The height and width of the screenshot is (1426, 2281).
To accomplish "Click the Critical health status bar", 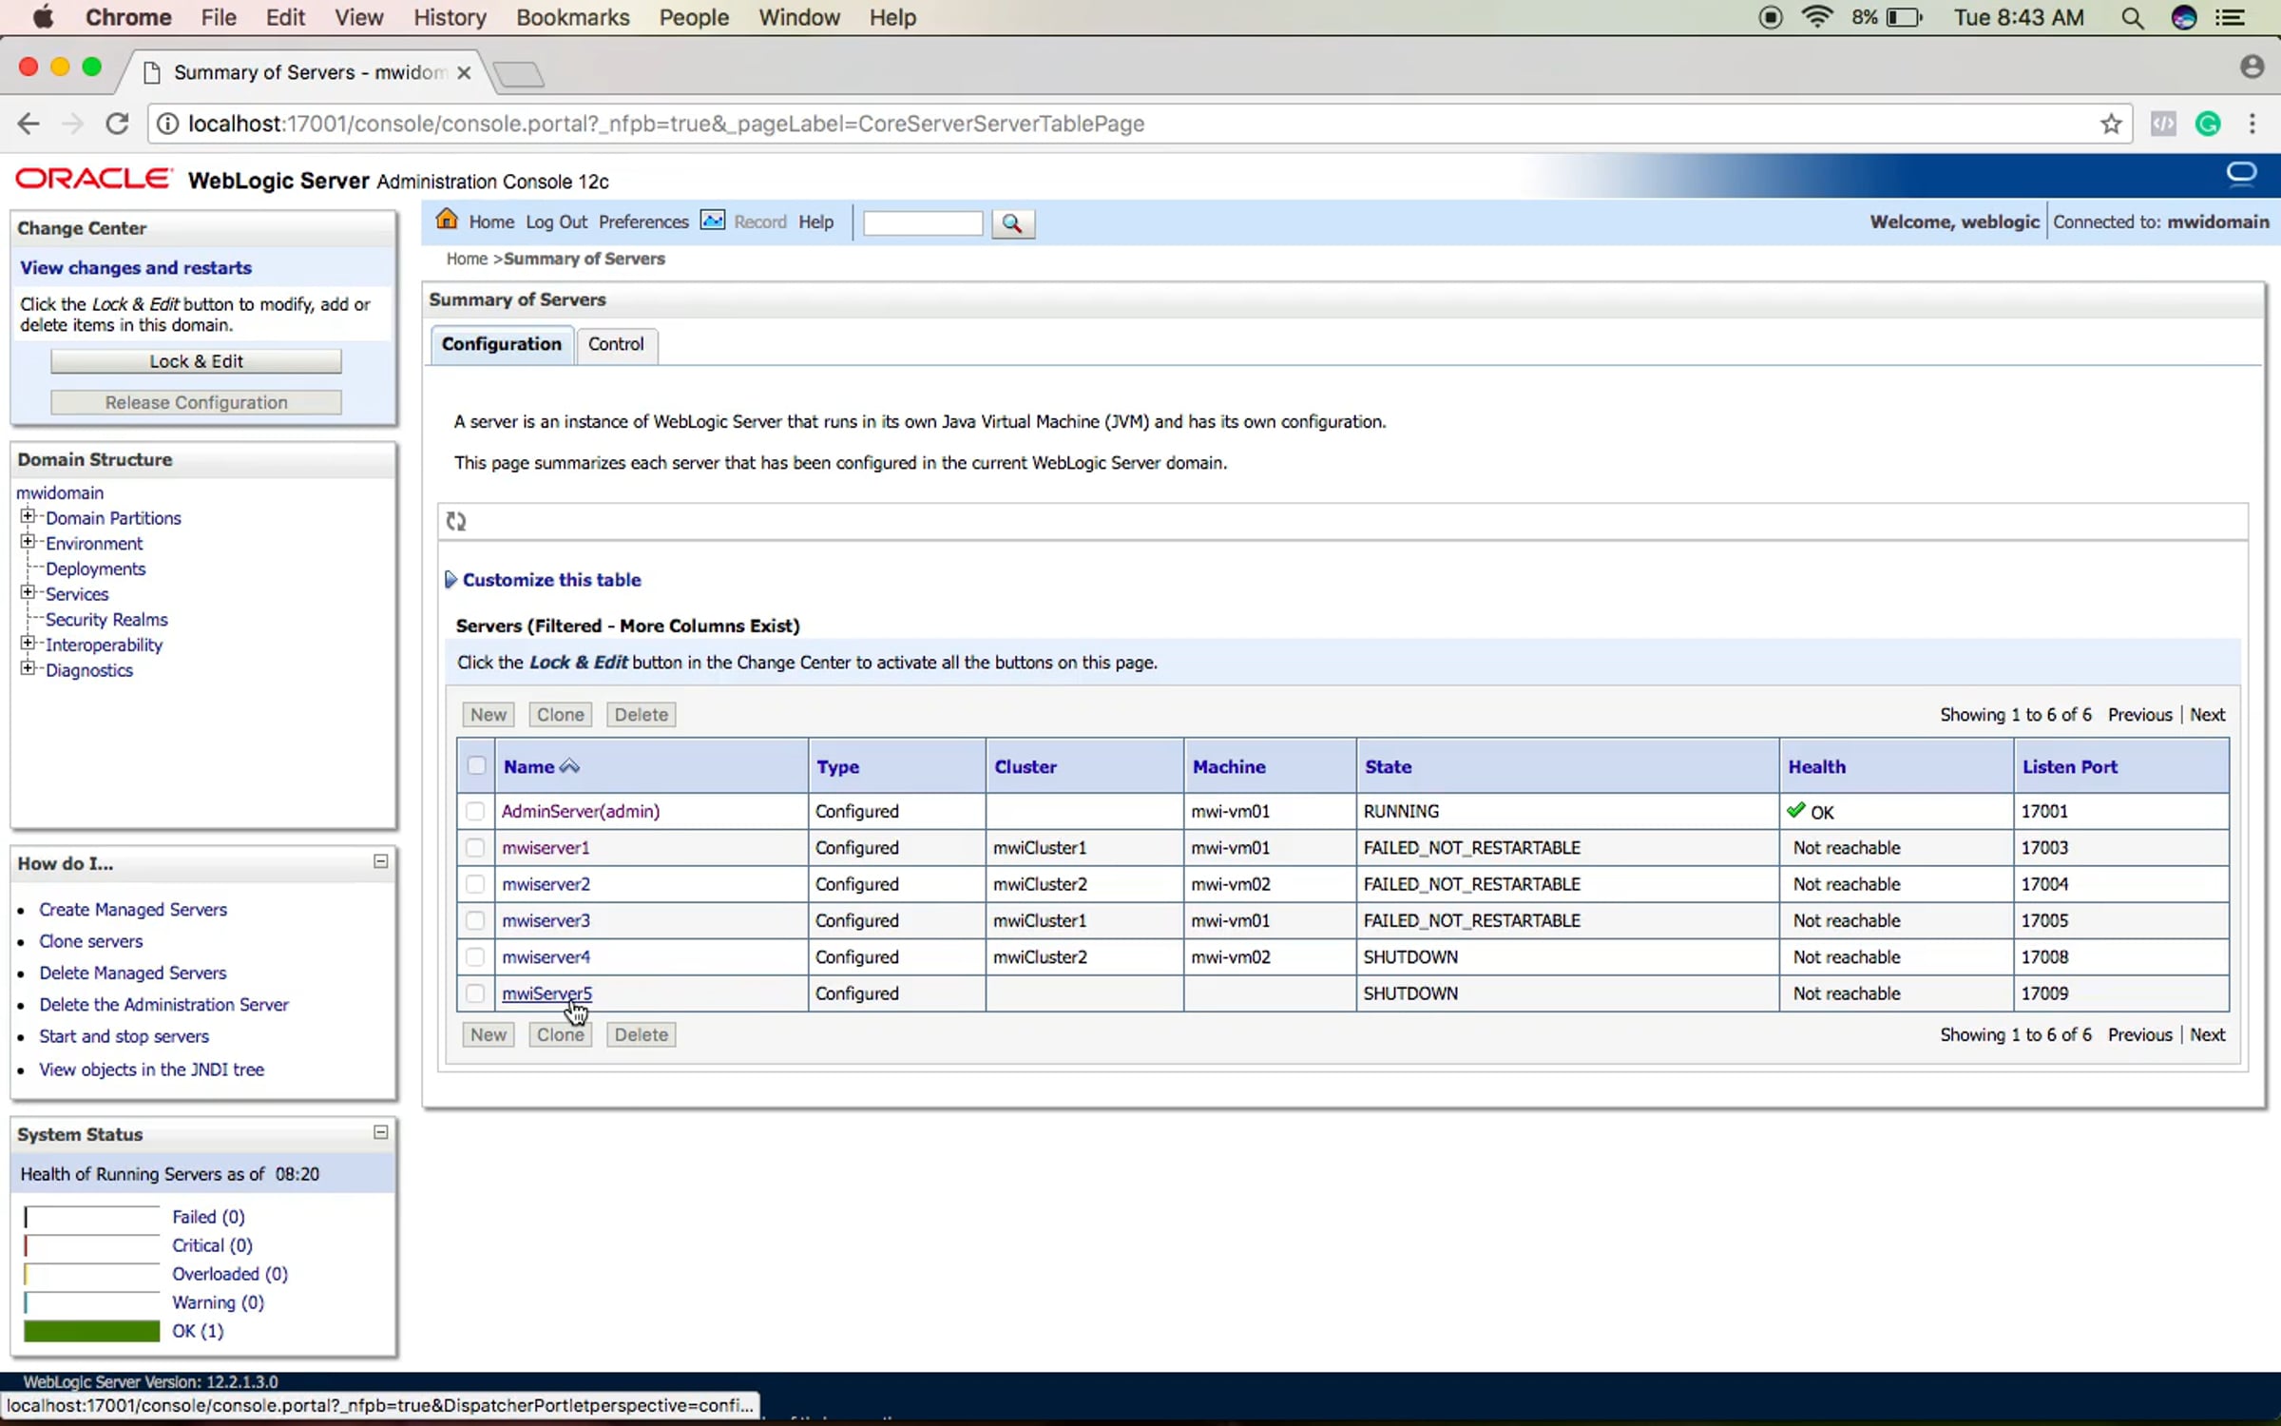I will coord(92,1245).
